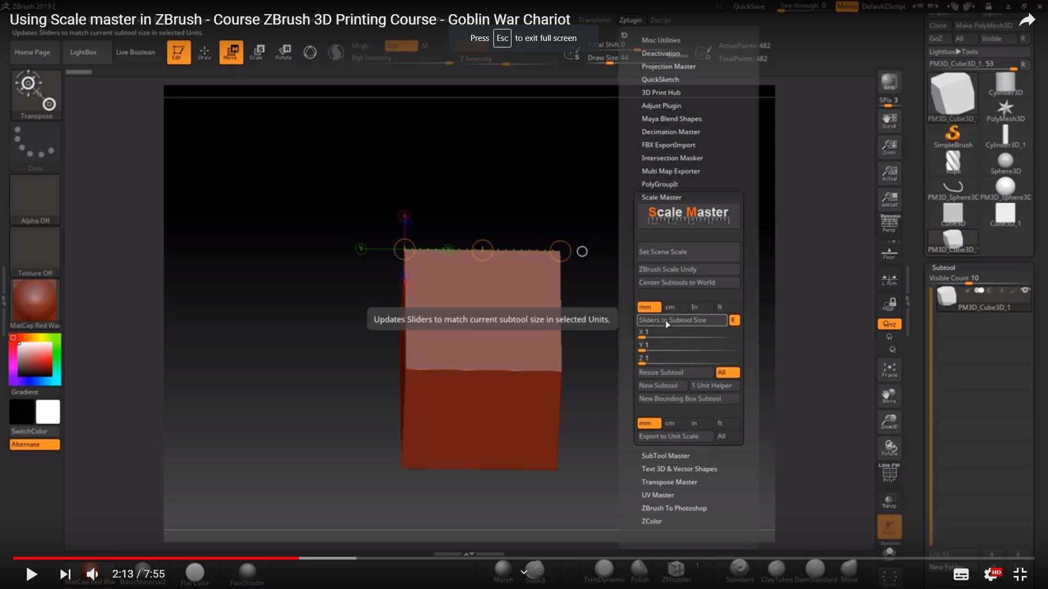Open the Zplugin menu
Image resolution: width=1048 pixels, height=589 pixels.
(630, 20)
